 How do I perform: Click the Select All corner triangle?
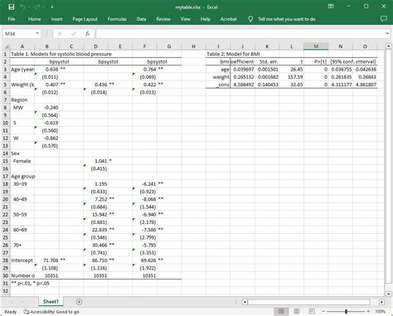[x=7, y=46]
